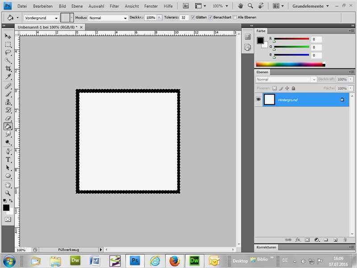Screen dimensions: 357x268
Task: Toggle lock transparent pixels
Action: (274, 88)
